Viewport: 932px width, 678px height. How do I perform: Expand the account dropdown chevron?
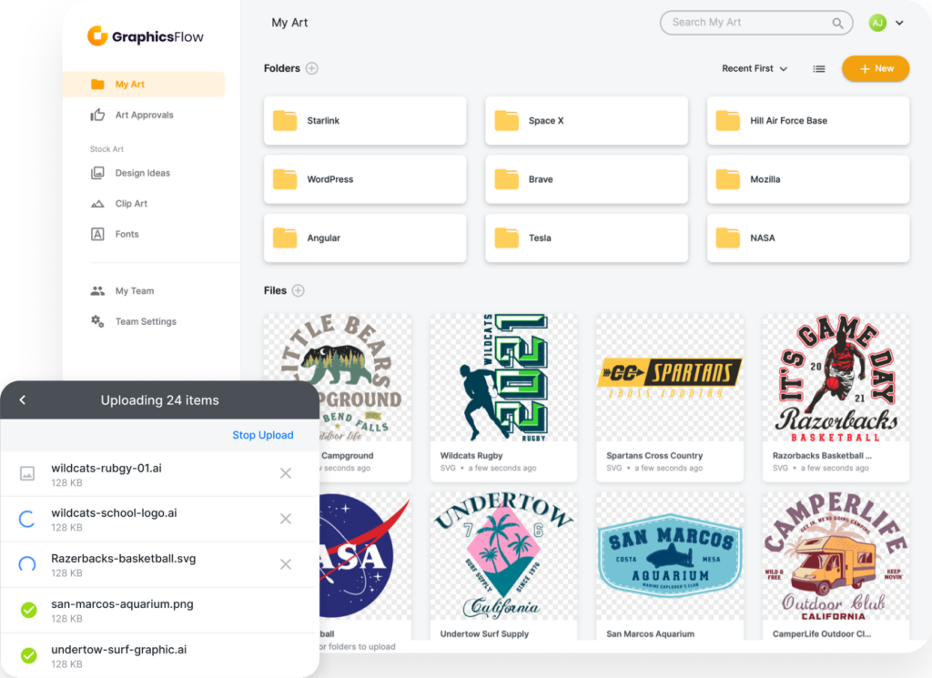coord(900,23)
